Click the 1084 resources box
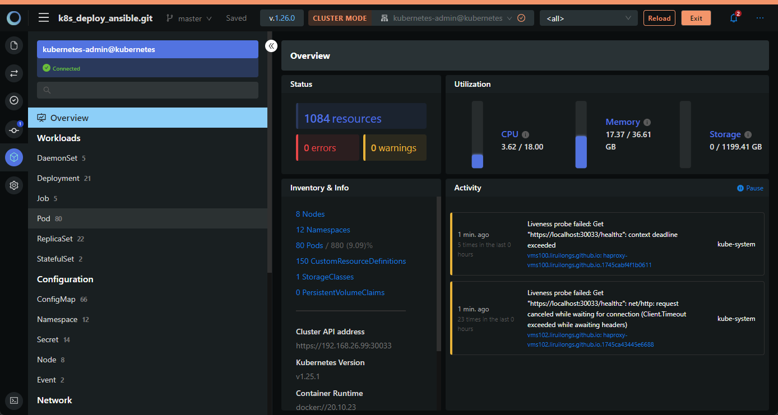Image resolution: width=778 pixels, height=415 pixels. (361, 116)
